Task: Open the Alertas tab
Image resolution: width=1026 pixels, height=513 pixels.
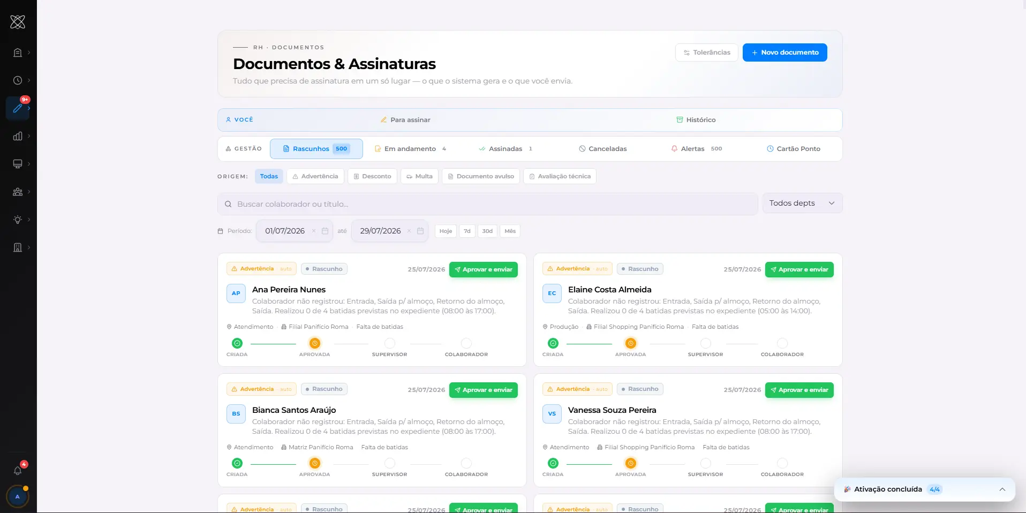Action: click(697, 149)
